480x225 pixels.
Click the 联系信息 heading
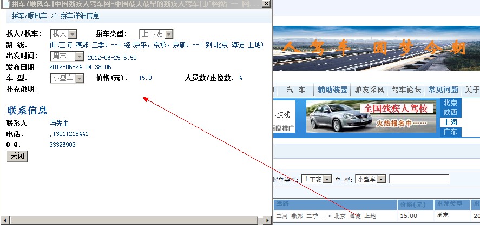tap(27, 110)
